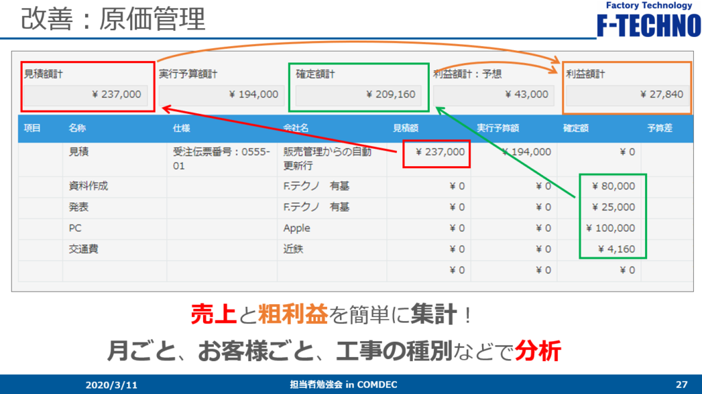Click the orange word 粗利益

pyautogui.click(x=293, y=314)
